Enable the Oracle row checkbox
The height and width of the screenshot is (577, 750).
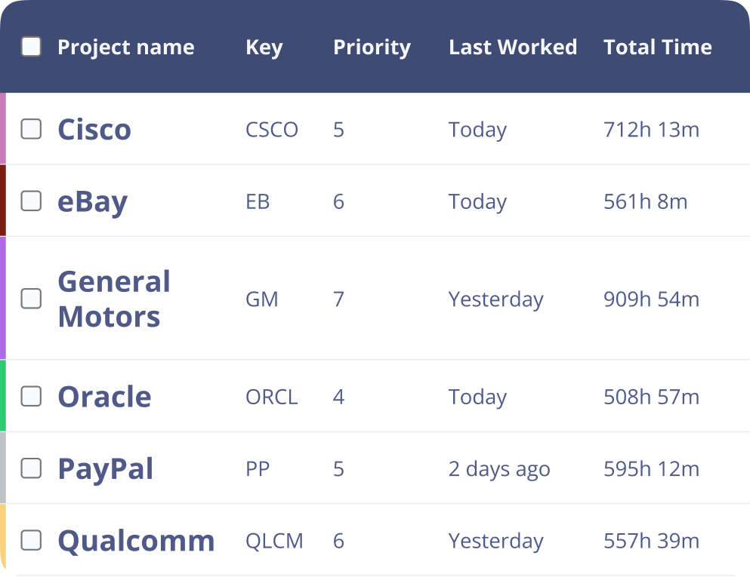coord(31,396)
